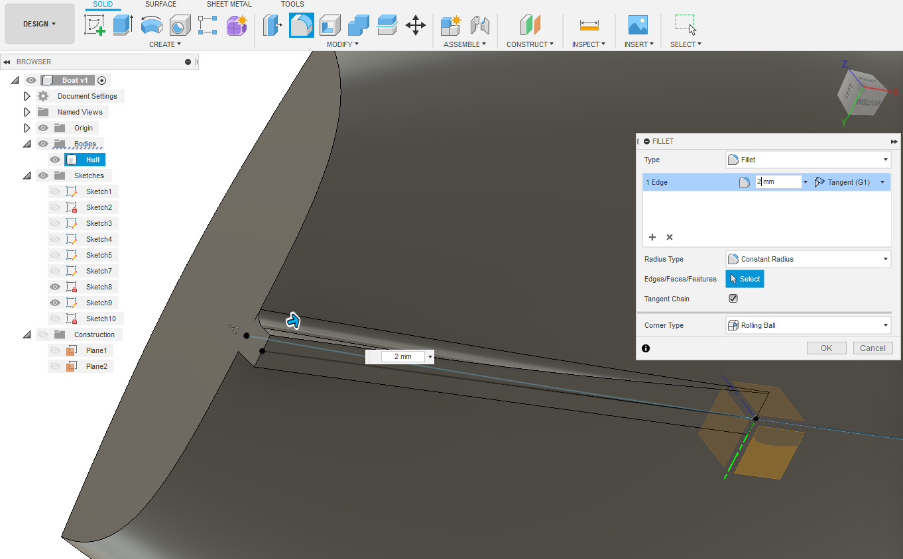The width and height of the screenshot is (903, 559).
Task: Select the Create Form tool icon
Action: [x=237, y=25]
